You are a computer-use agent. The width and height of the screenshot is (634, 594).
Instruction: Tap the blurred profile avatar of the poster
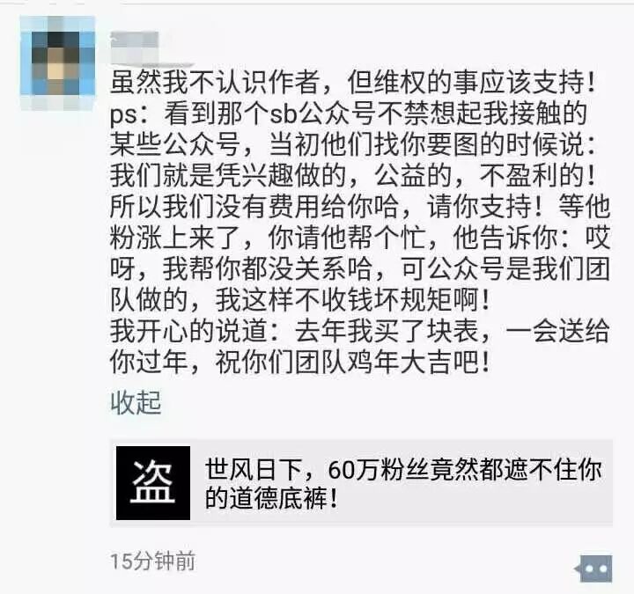(x=58, y=62)
